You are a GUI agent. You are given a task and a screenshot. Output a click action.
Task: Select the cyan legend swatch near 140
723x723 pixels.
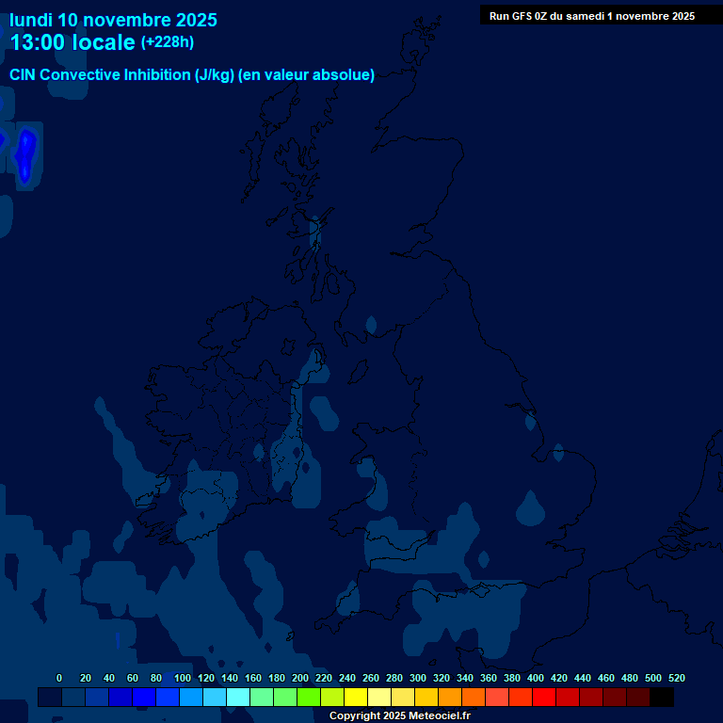[237, 698]
